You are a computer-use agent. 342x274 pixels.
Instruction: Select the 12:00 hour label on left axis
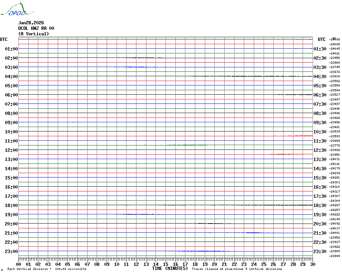coord(11,150)
